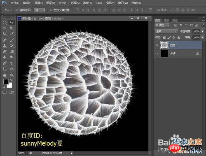Select the Pen tool
Image resolution: width=206 pixels, height=156 pixels.
pyautogui.click(x=5, y=63)
